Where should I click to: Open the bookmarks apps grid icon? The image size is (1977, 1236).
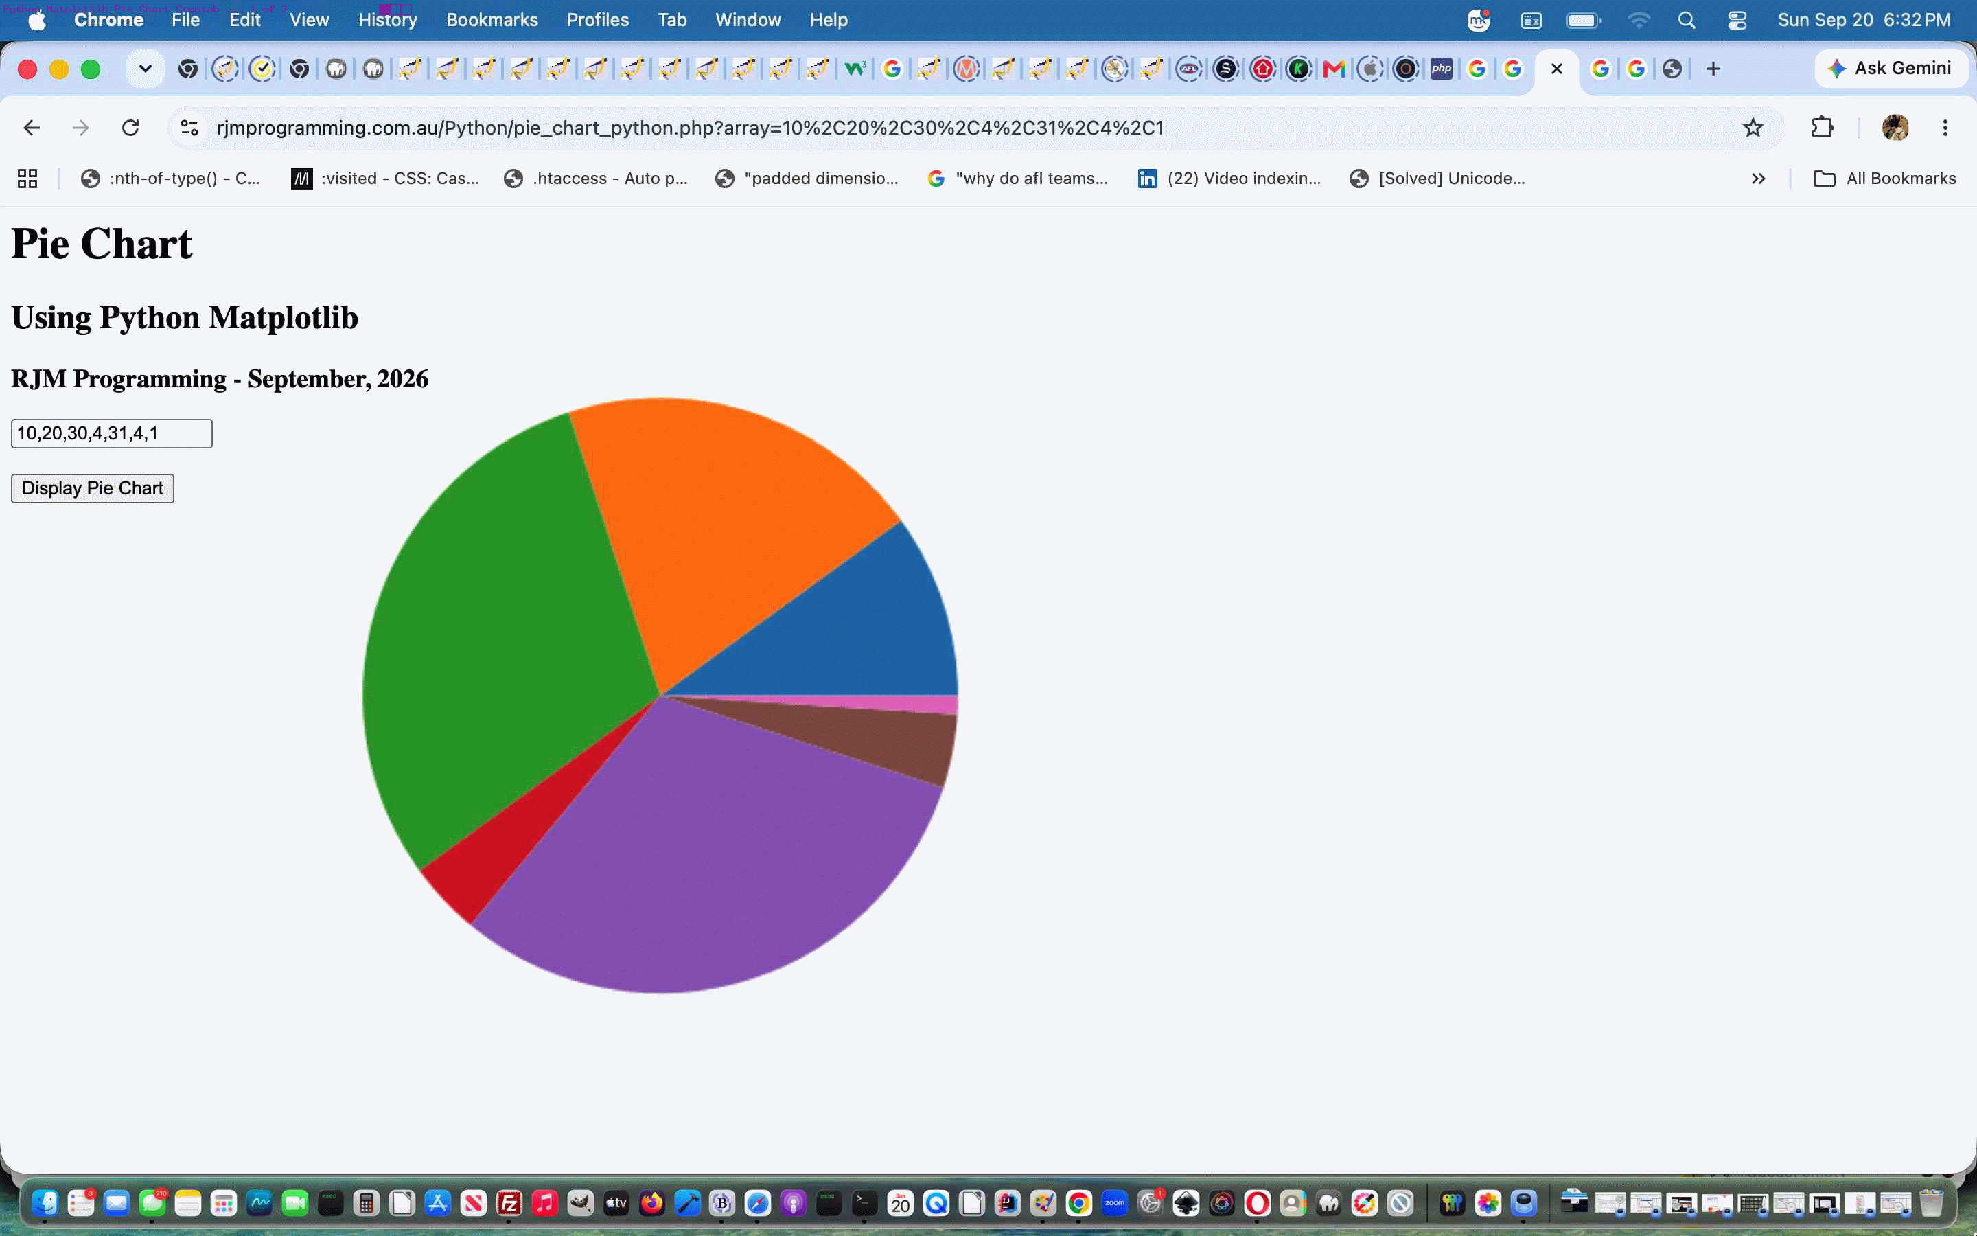(27, 179)
